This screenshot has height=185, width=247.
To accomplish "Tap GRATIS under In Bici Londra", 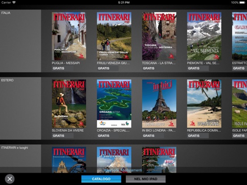I will (x=153, y=135).
